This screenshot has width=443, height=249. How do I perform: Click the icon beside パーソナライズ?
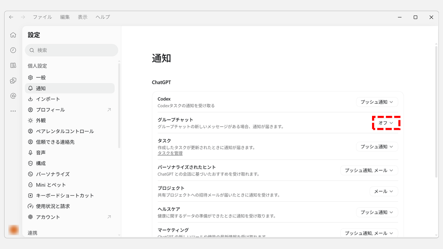click(31, 174)
